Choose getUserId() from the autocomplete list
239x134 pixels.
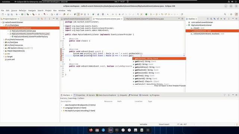[x=159, y=79]
